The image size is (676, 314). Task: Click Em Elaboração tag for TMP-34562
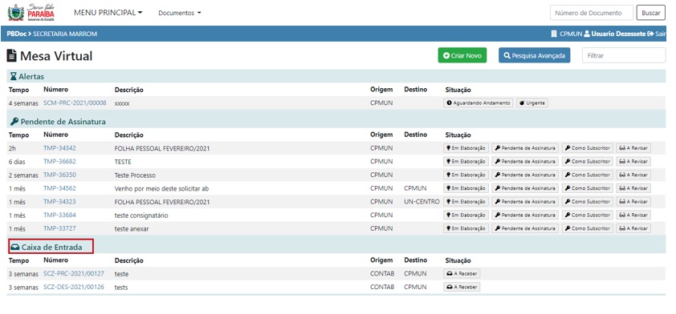click(x=466, y=188)
